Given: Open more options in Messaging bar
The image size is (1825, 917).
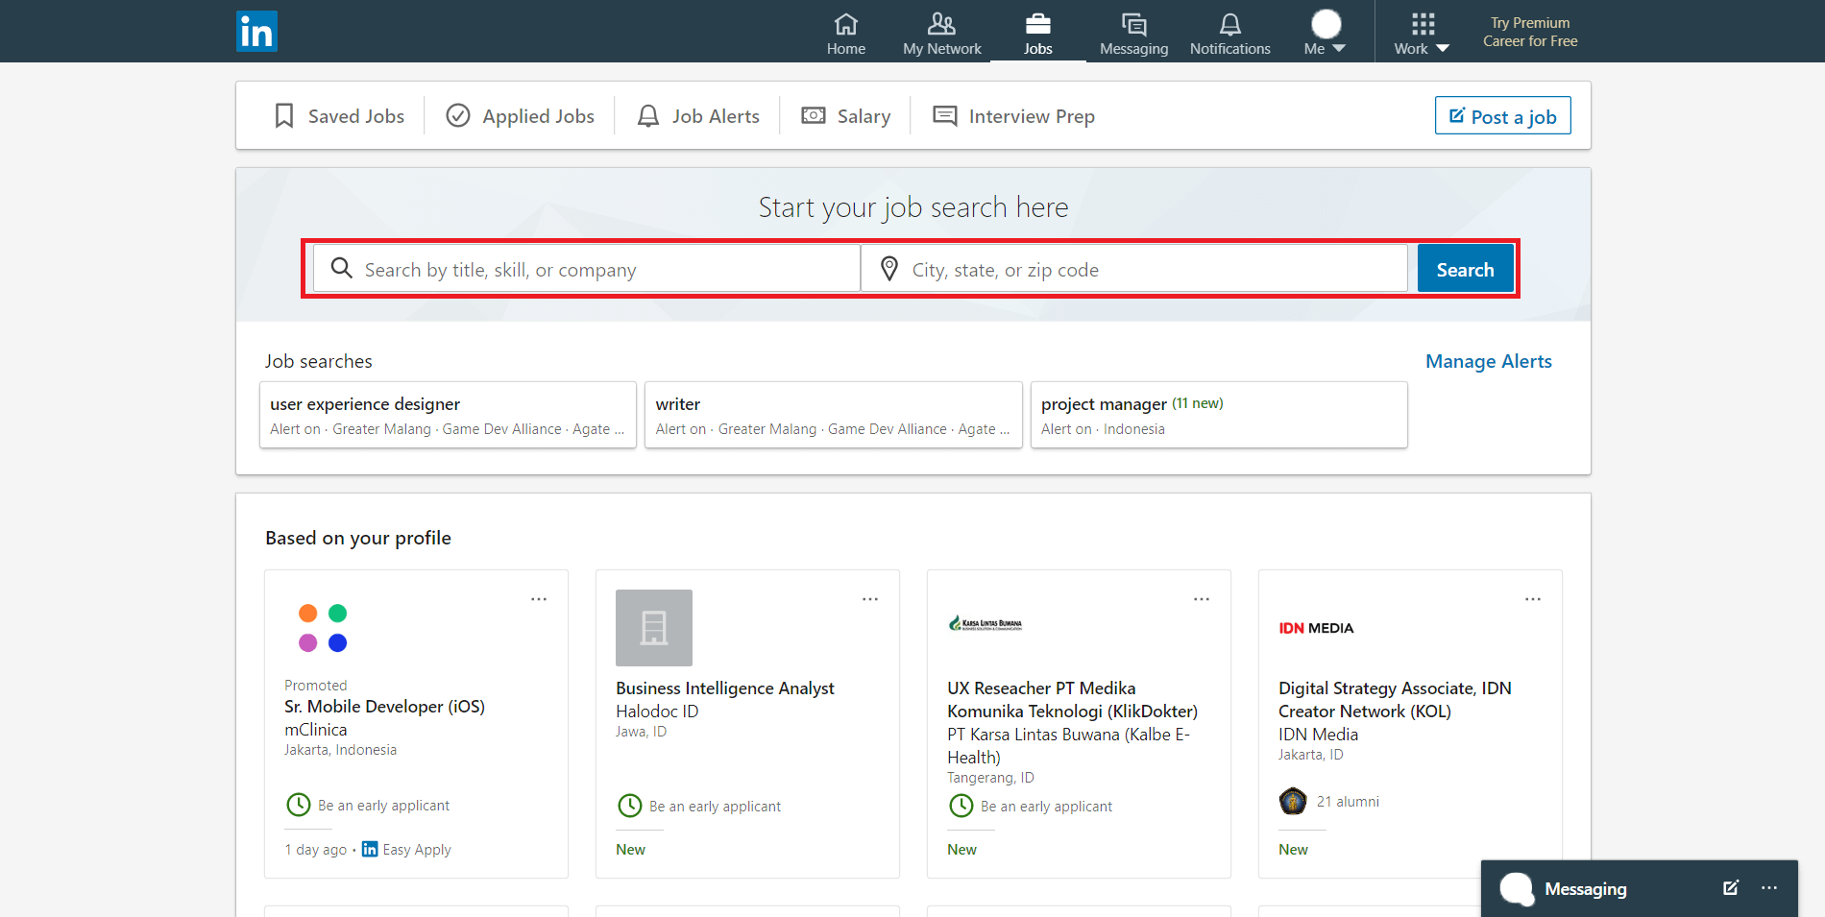Looking at the screenshot, I should (x=1769, y=888).
